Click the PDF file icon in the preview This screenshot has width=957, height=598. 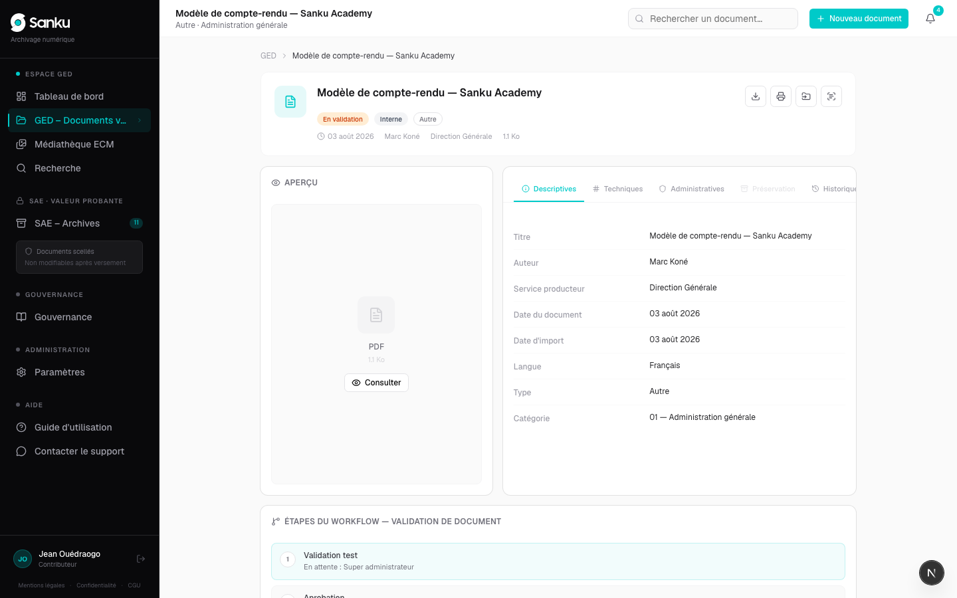376,315
